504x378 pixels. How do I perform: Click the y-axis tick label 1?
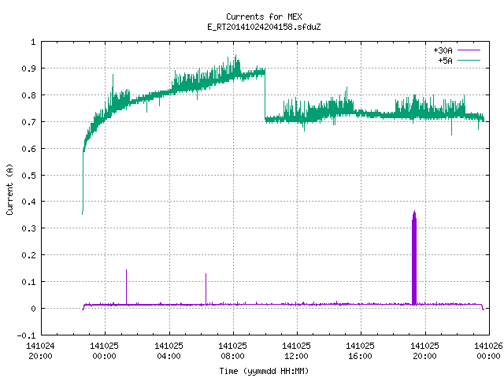tap(33, 42)
